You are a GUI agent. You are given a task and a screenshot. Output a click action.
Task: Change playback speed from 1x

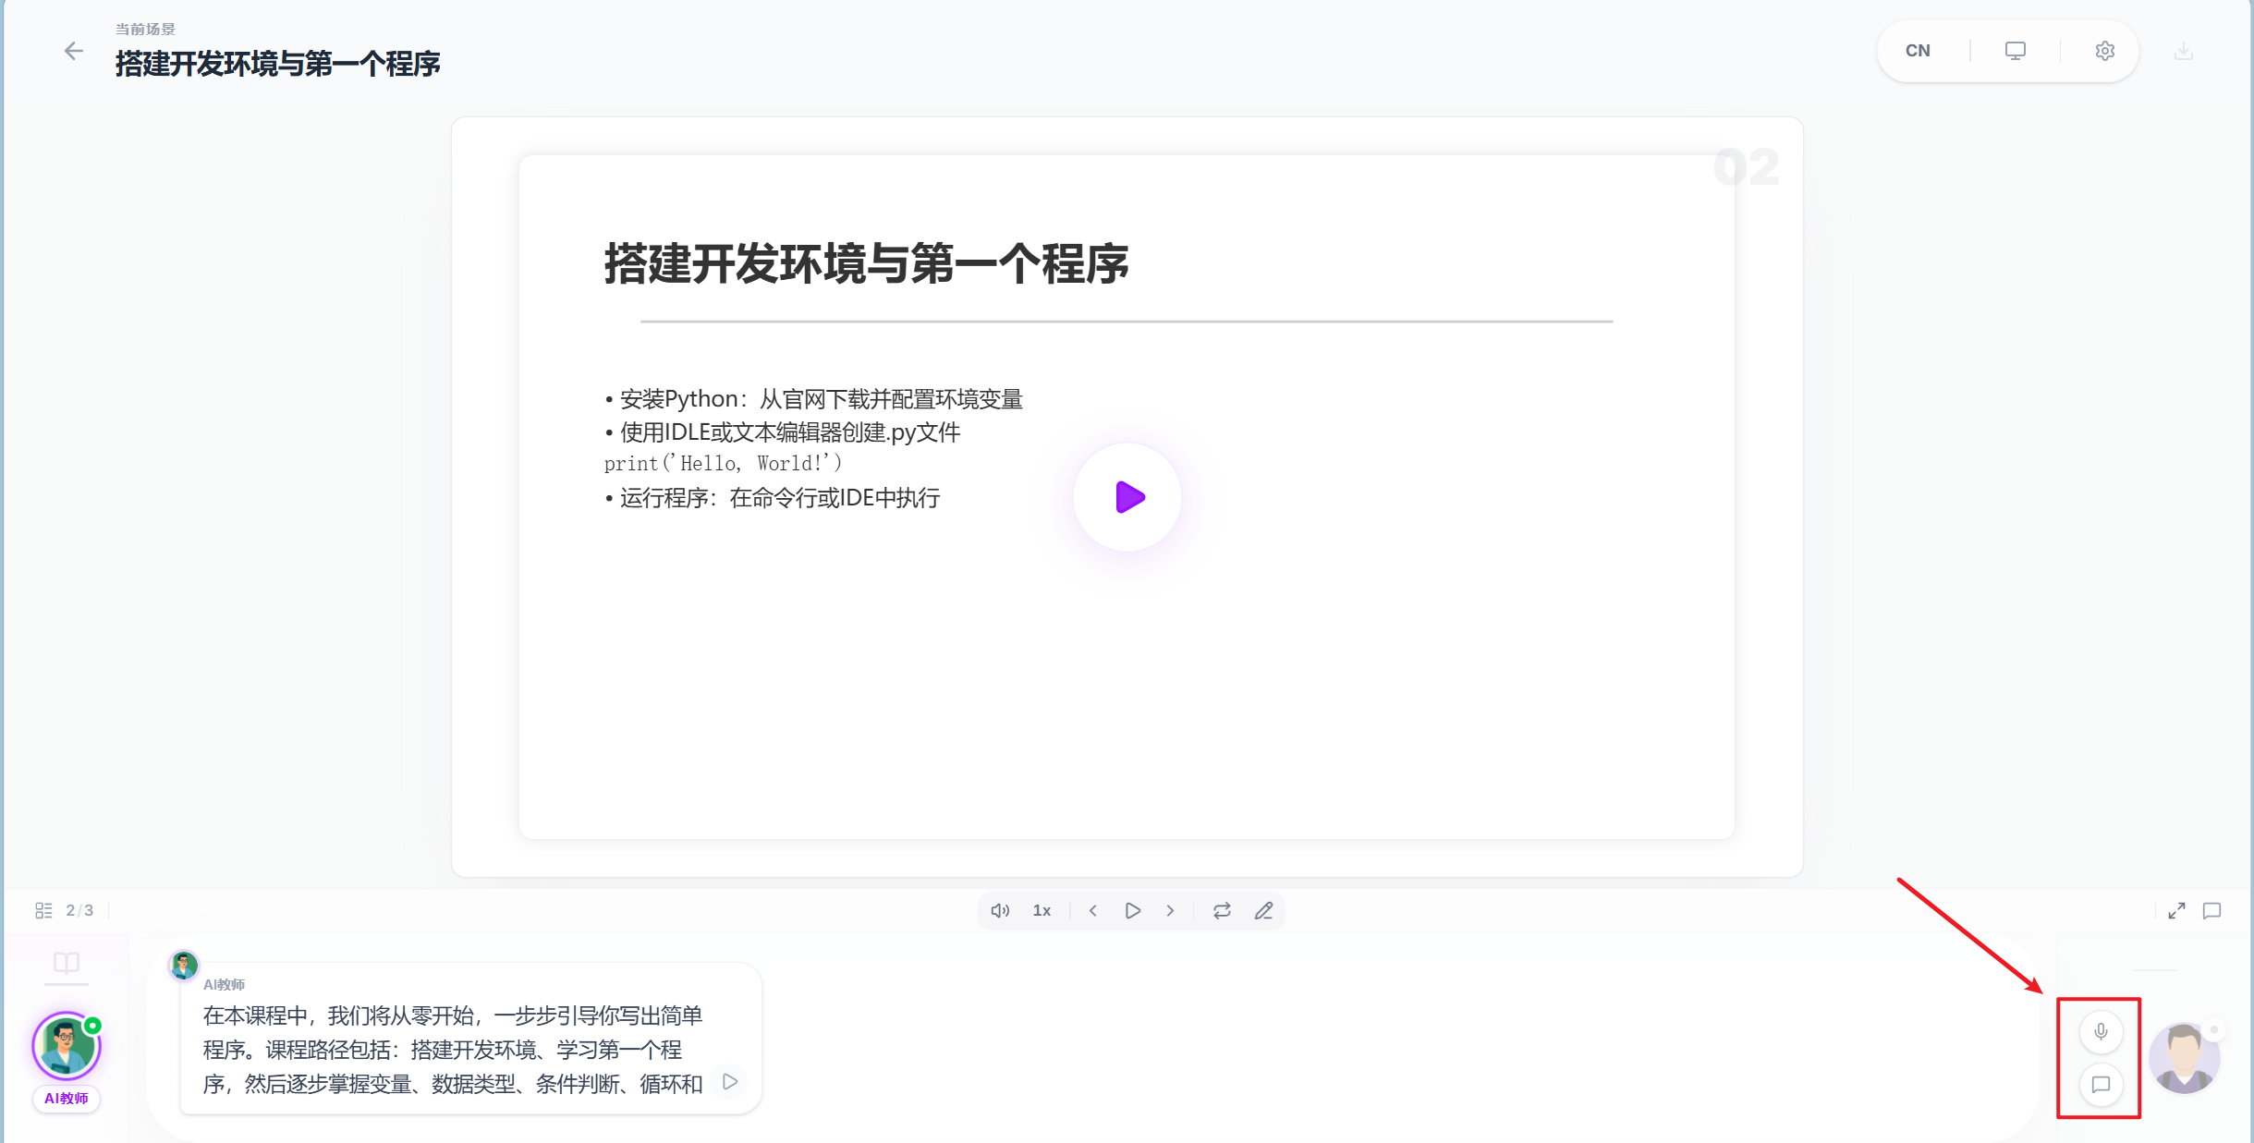[1041, 910]
